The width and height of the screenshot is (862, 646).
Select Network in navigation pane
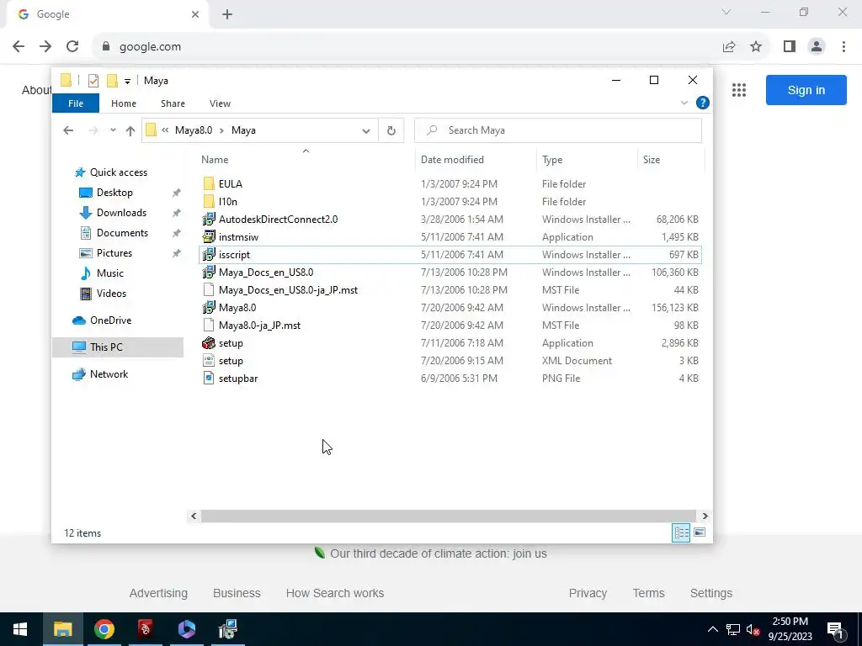click(109, 374)
